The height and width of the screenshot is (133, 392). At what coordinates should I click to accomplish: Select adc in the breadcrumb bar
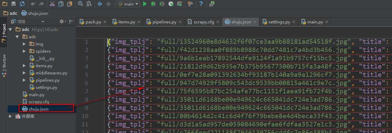pos(10,13)
